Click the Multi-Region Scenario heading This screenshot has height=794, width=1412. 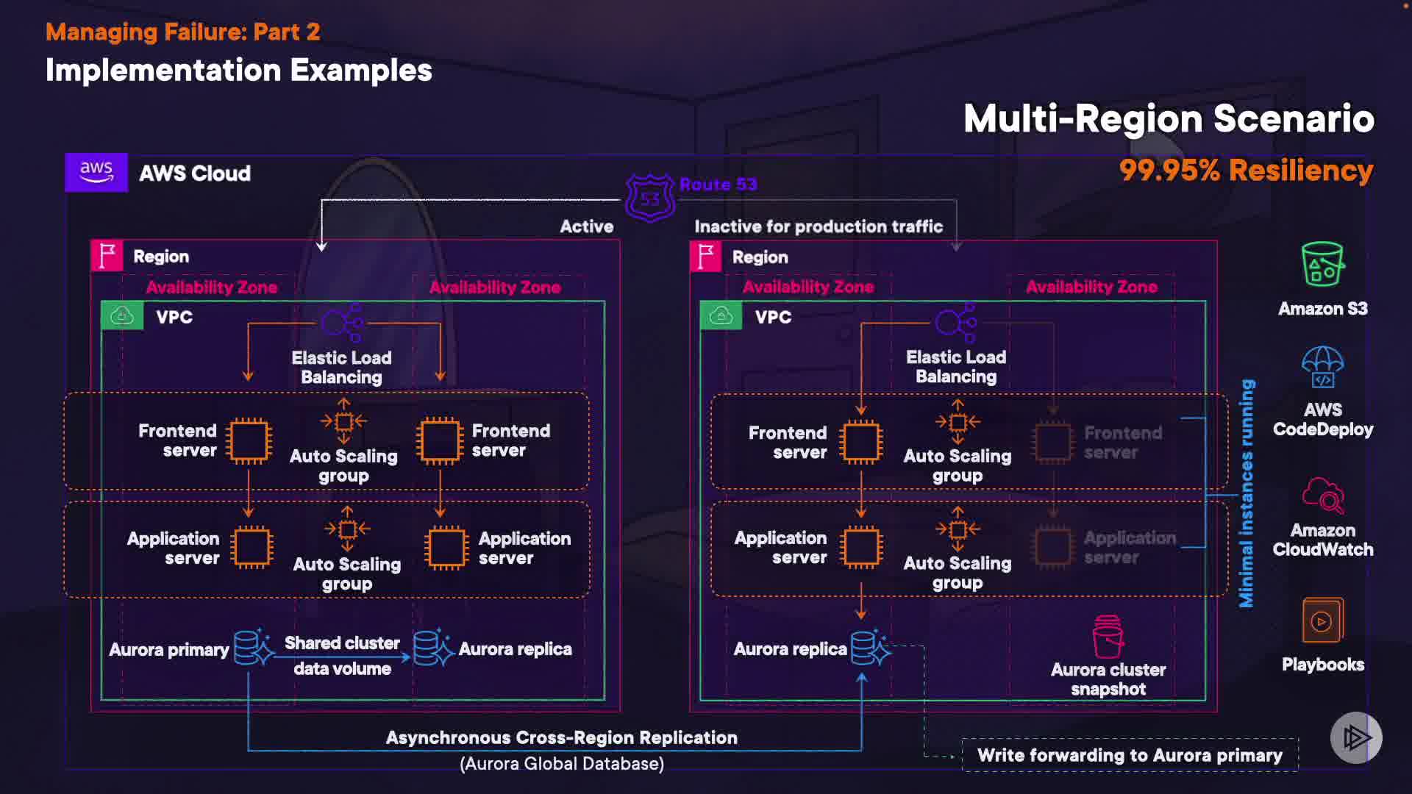[x=1169, y=118]
